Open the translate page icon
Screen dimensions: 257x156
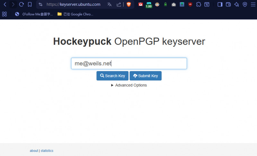pyautogui.click(x=110, y=4)
